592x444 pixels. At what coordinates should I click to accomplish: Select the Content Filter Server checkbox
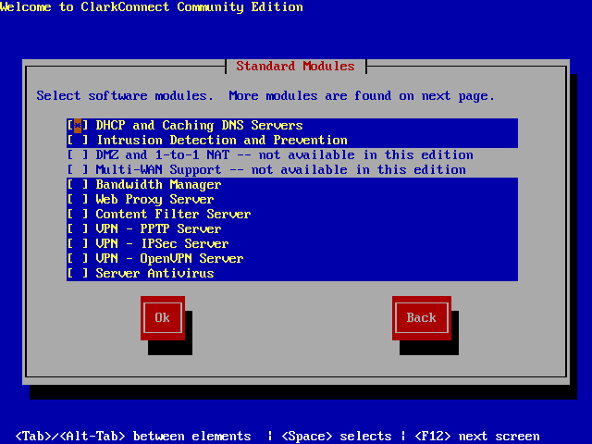(x=78, y=214)
